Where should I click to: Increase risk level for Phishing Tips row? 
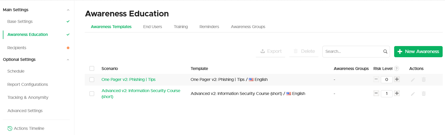(397, 79)
